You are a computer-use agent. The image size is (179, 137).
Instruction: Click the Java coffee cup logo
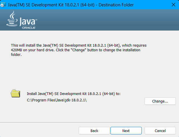click(11, 19)
